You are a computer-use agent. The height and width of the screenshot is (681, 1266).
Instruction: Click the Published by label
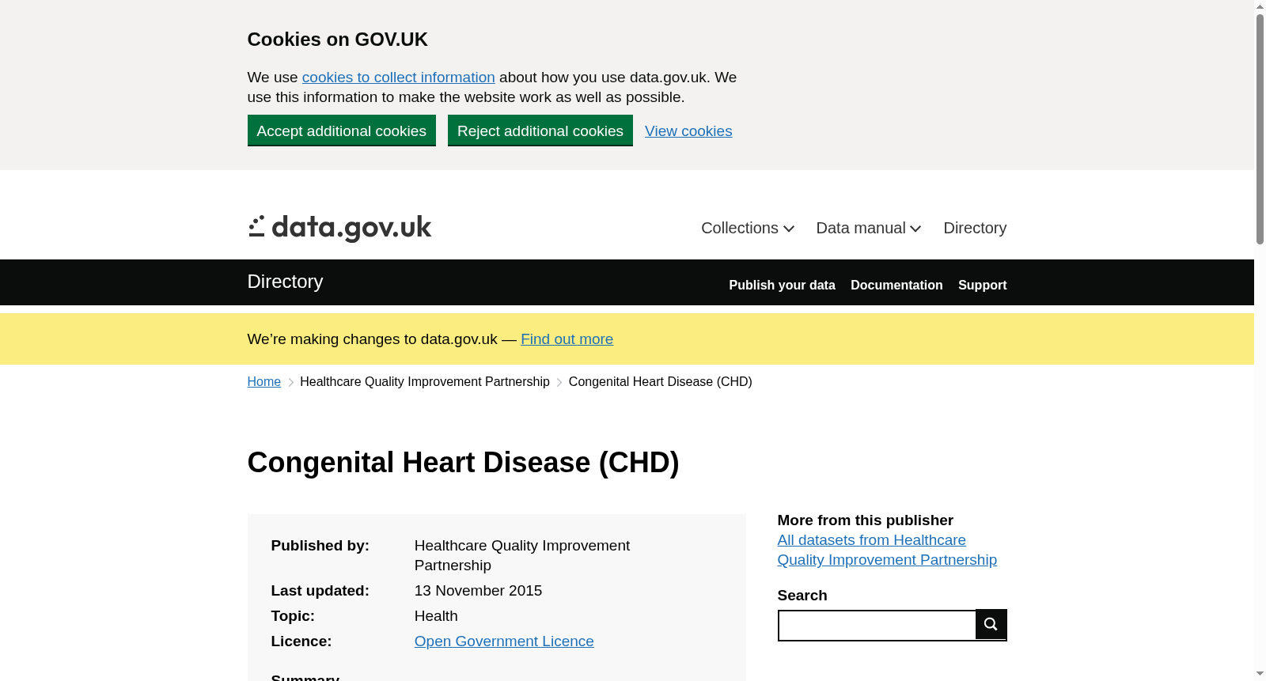[x=320, y=546]
